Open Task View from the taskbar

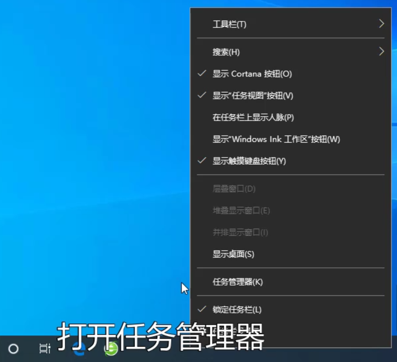(44, 349)
